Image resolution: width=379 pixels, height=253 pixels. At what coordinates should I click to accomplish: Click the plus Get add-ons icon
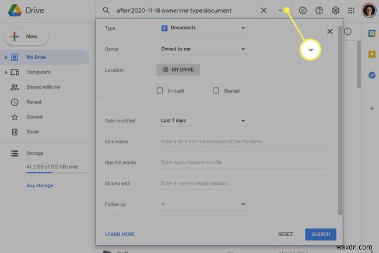372,108
